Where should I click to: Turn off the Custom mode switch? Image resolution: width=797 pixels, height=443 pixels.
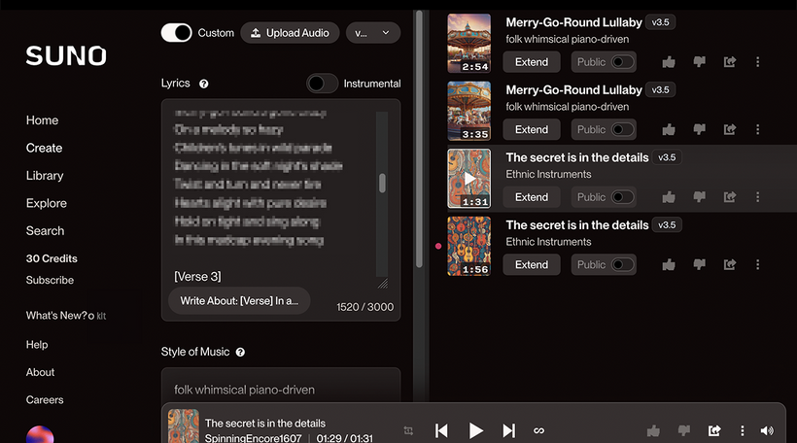[176, 33]
